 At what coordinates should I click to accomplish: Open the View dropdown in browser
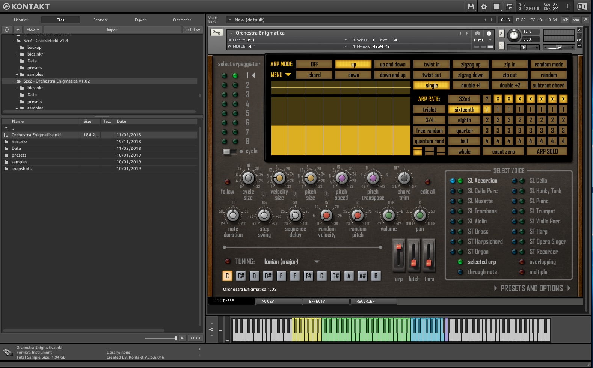pos(33,29)
